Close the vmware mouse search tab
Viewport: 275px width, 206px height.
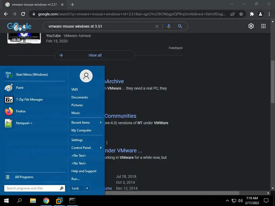(62, 5)
